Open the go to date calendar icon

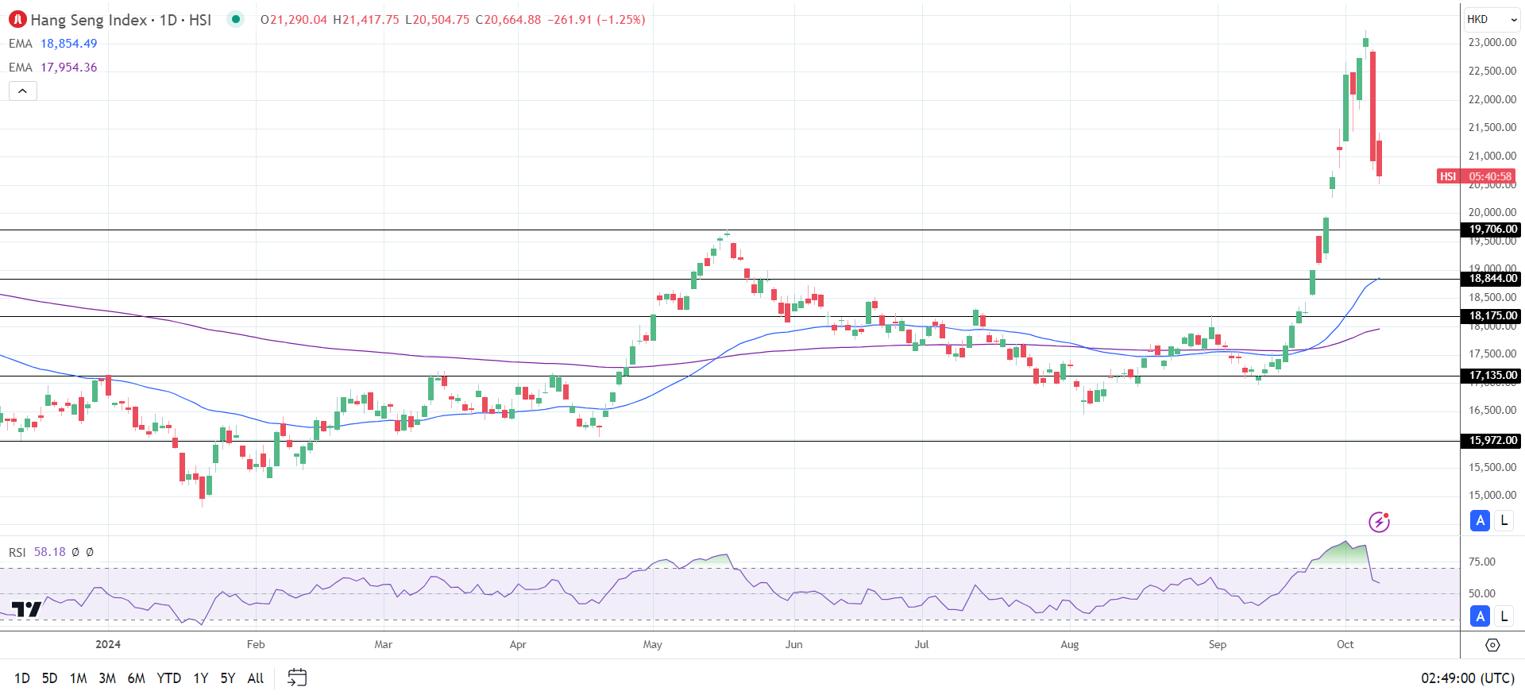point(297,678)
